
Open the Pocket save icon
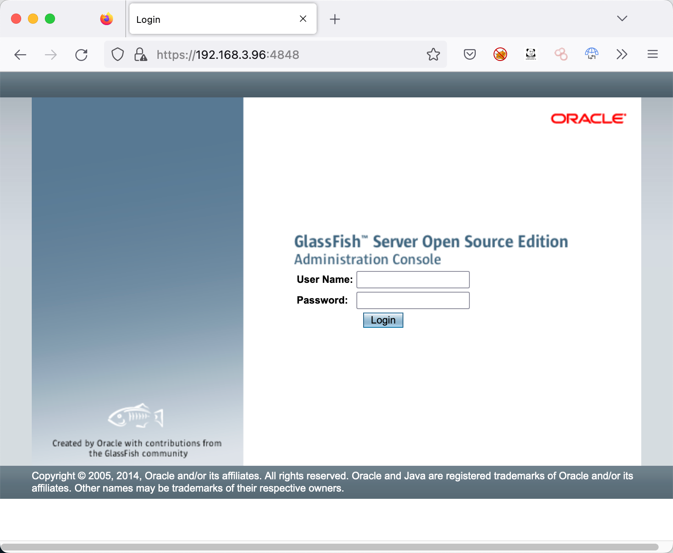tap(469, 55)
